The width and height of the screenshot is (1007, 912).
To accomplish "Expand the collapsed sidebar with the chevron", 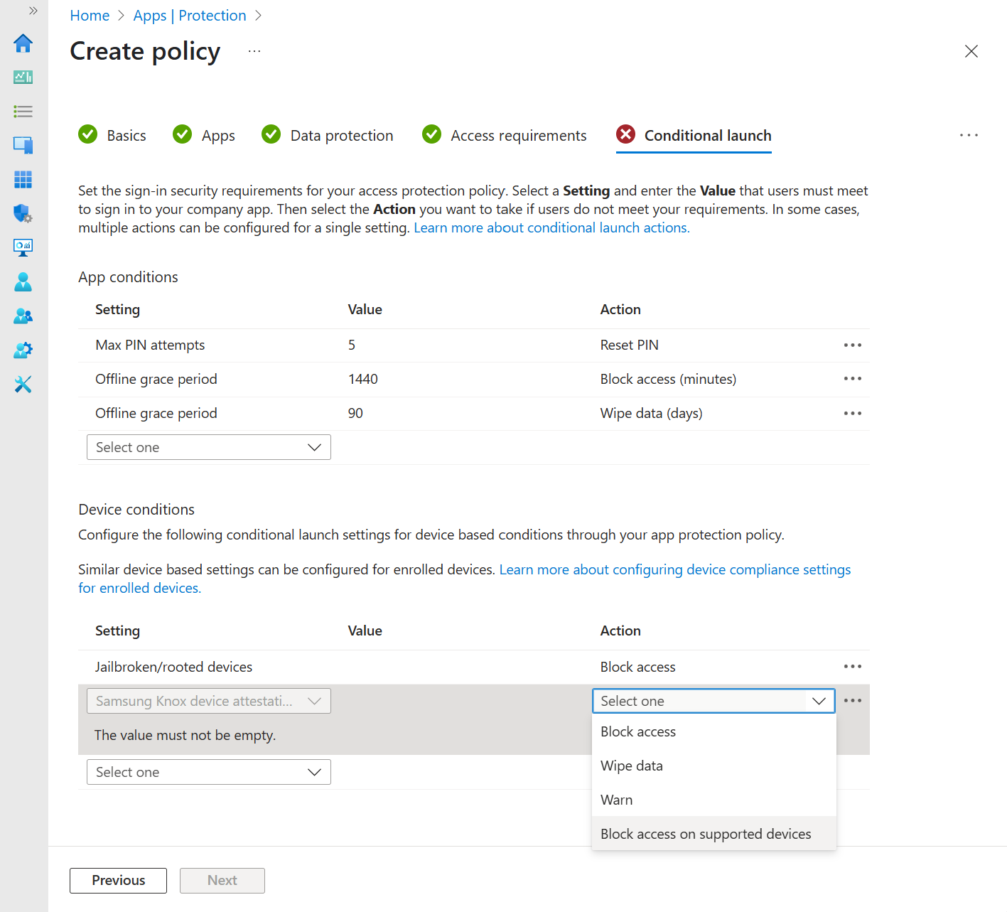I will [x=33, y=10].
